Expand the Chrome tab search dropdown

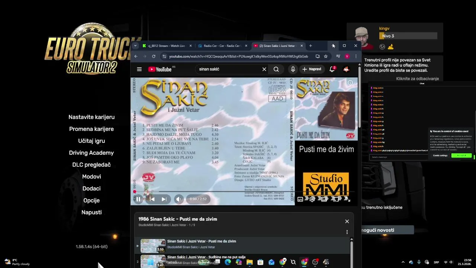point(135,46)
